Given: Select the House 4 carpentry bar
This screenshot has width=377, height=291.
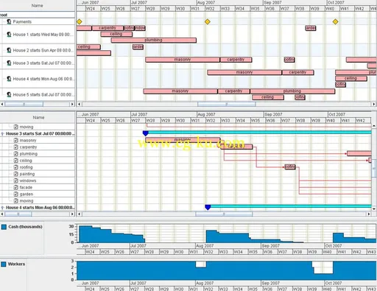Looking at the screenshot, I should tap(298, 72).
